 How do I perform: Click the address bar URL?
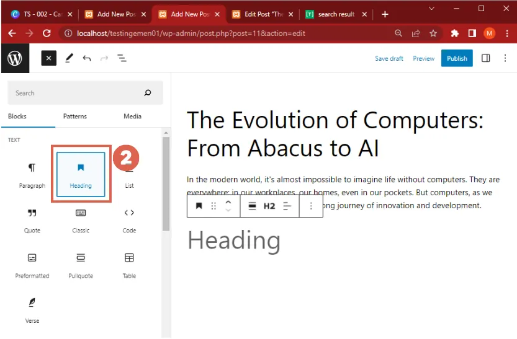click(x=191, y=33)
